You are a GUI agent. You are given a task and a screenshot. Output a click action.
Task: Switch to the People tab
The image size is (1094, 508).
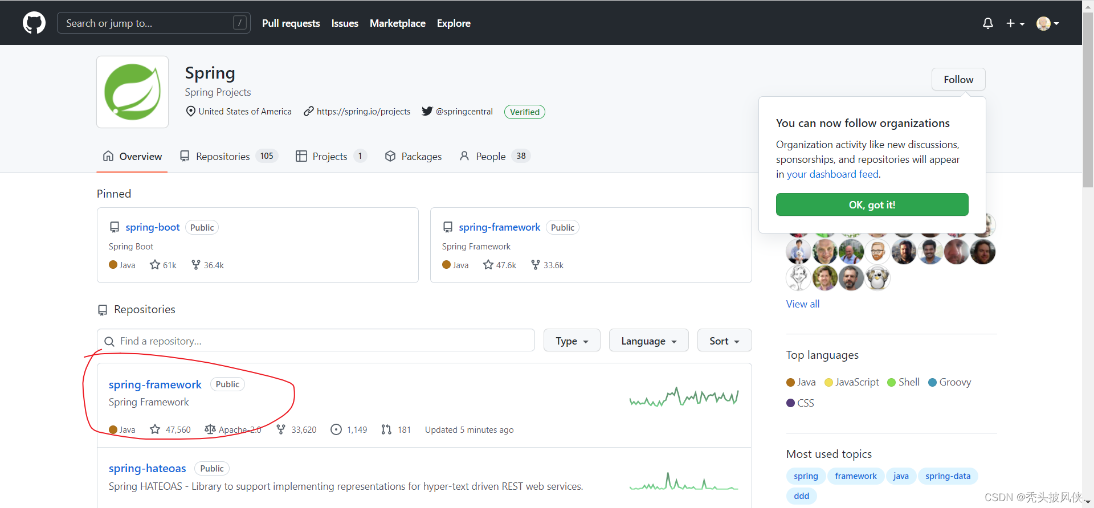[x=495, y=156]
